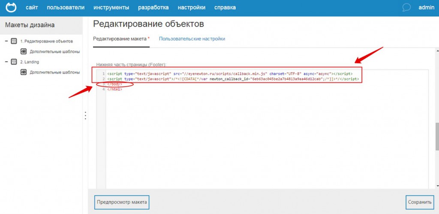Click the UMI.CMS logo icon

pyautogui.click(x=11, y=8)
